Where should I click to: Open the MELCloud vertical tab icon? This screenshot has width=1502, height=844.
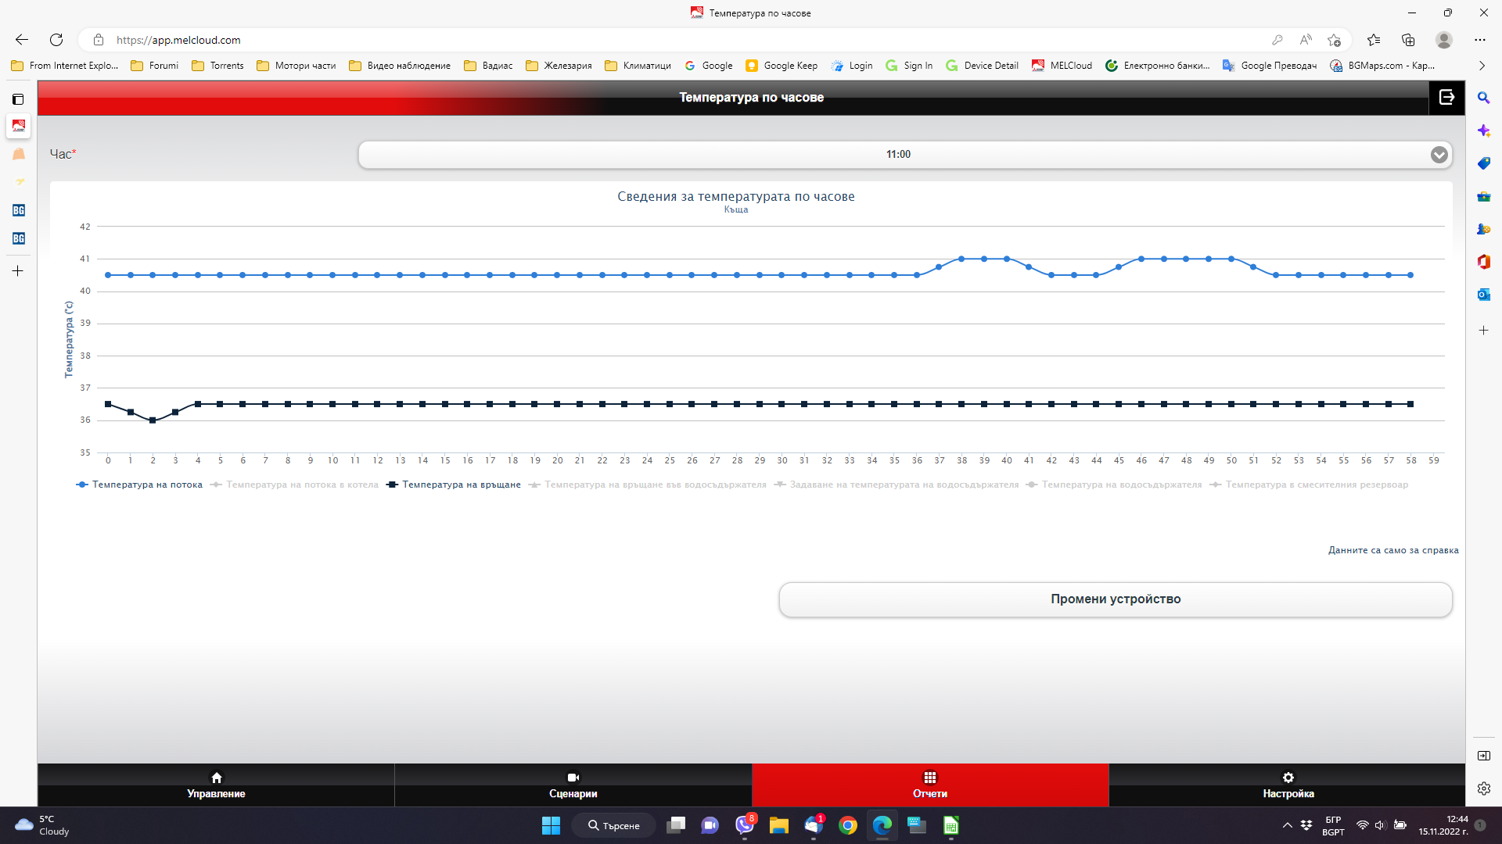tap(18, 126)
